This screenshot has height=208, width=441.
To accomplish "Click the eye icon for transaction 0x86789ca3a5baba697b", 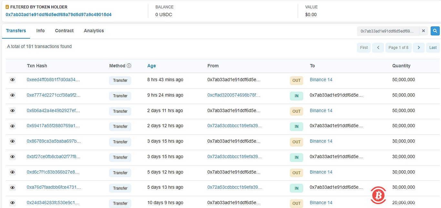I will pos(12,141).
